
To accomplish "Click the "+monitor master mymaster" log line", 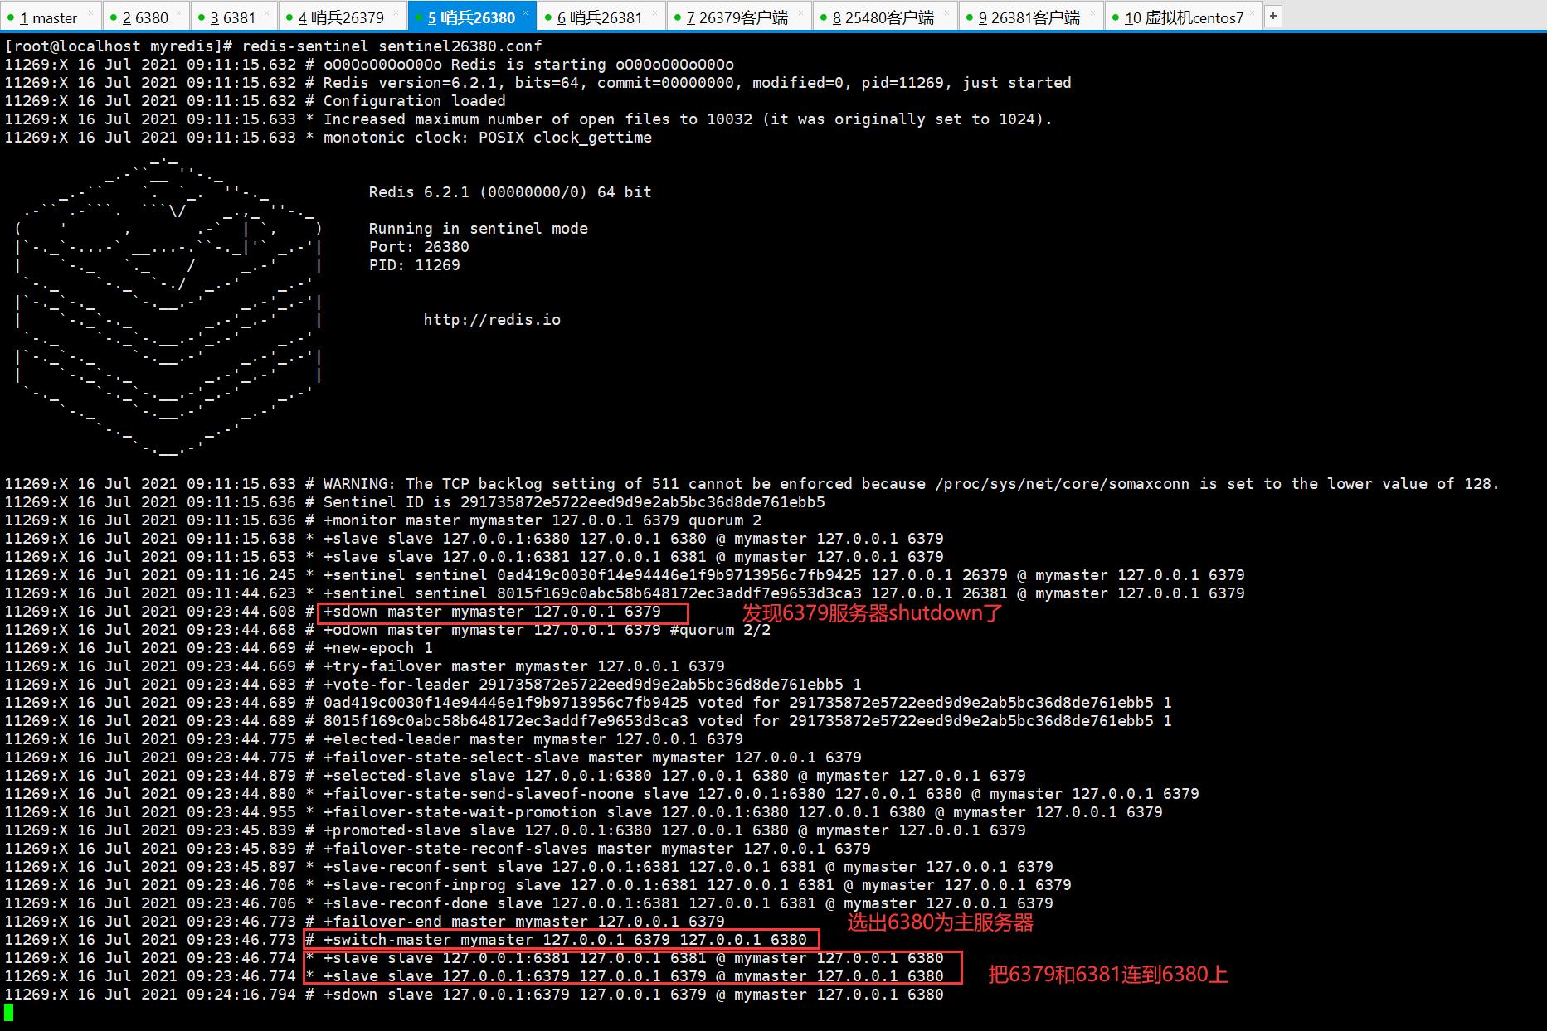I will click(x=383, y=520).
